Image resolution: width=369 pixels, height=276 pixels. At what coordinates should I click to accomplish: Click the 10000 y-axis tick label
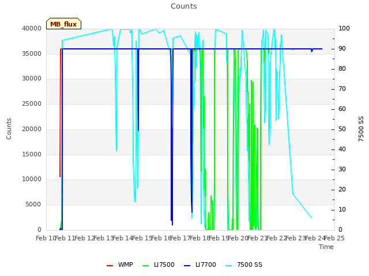coord(32,179)
